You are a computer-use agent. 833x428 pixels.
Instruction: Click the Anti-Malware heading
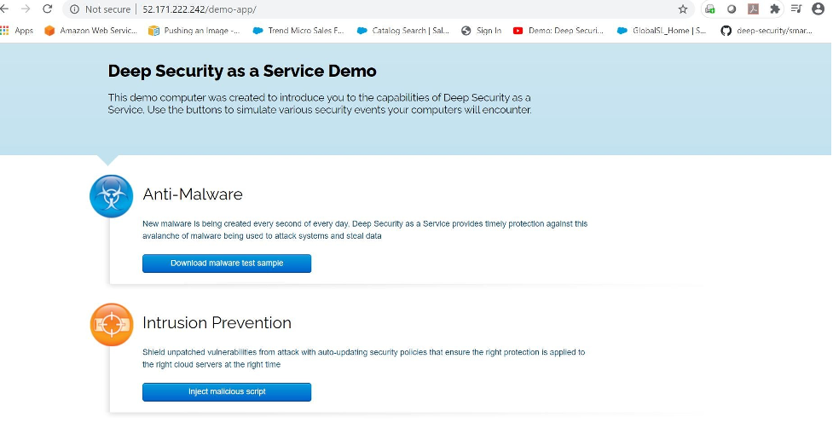[x=193, y=194]
